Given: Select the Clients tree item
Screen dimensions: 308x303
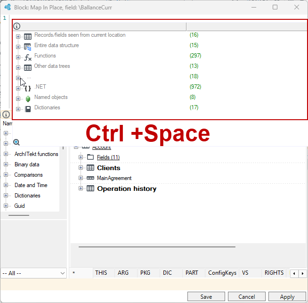Looking at the screenshot, I should pyautogui.click(x=108, y=168).
